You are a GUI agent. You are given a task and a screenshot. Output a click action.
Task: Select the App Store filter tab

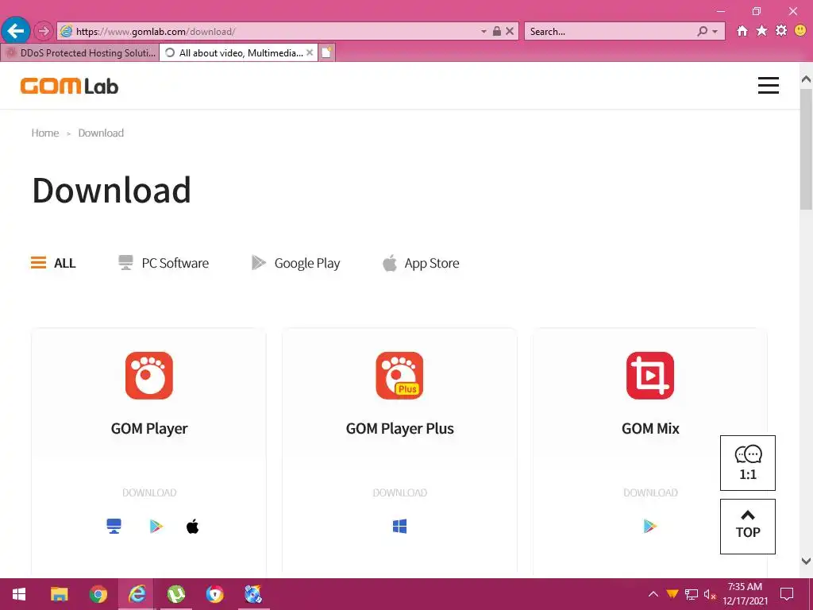coord(421,263)
